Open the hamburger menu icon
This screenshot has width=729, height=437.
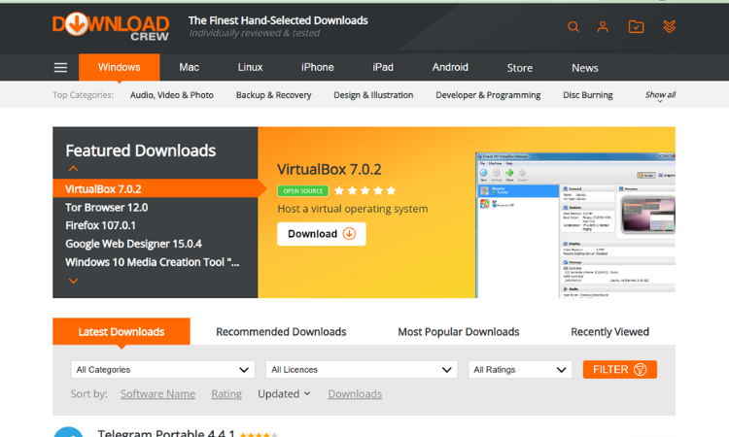[60, 68]
